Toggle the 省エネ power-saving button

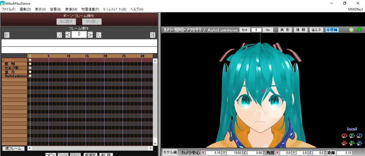316,30
